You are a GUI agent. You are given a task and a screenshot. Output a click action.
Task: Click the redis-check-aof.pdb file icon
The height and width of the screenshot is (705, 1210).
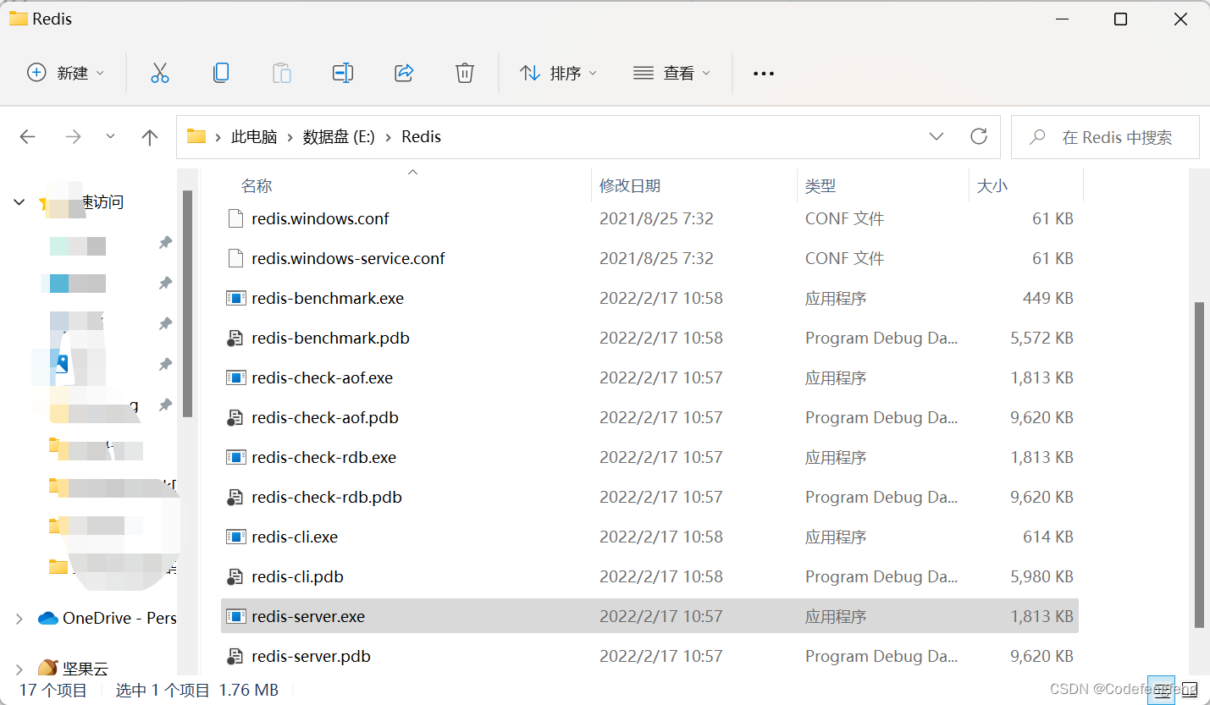coord(235,417)
